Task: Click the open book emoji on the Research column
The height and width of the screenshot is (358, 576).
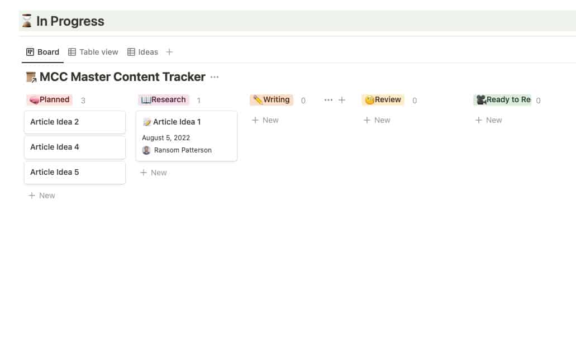Action: click(145, 99)
